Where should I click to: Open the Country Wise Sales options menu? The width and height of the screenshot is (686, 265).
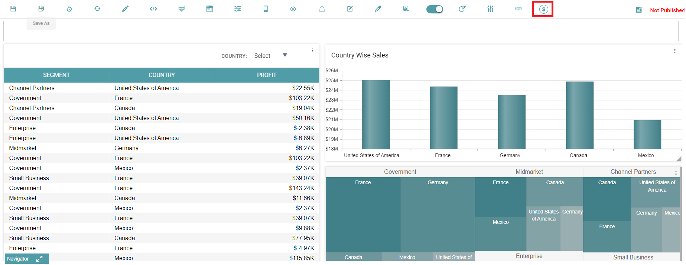tap(674, 51)
